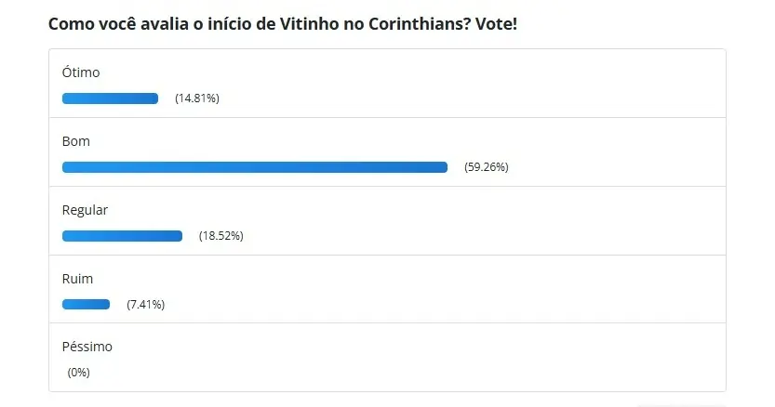Choose the Péssimo answer label
Image resolution: width=775 pixels, height=407 pixels.
point(87,347)
